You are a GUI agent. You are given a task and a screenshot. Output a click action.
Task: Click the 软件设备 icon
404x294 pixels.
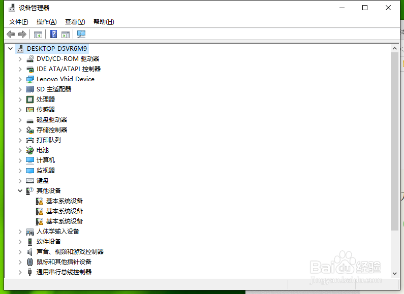(30, 242)
